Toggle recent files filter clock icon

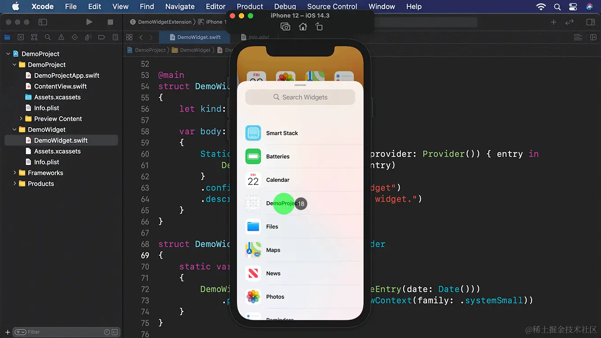tap(107, 332)
